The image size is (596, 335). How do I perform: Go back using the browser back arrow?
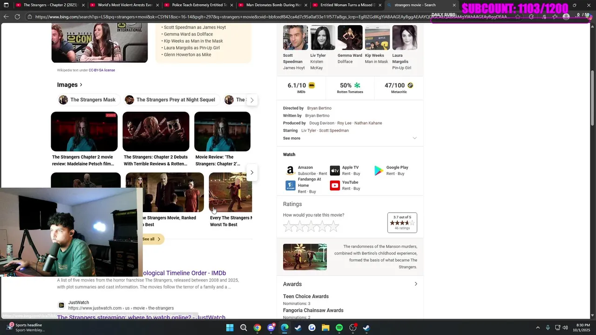tap(6, 16)
